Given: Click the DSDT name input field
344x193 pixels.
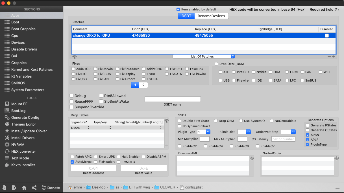Looking at the screenshot, I should pyautogui.click(x=173, y=99).
